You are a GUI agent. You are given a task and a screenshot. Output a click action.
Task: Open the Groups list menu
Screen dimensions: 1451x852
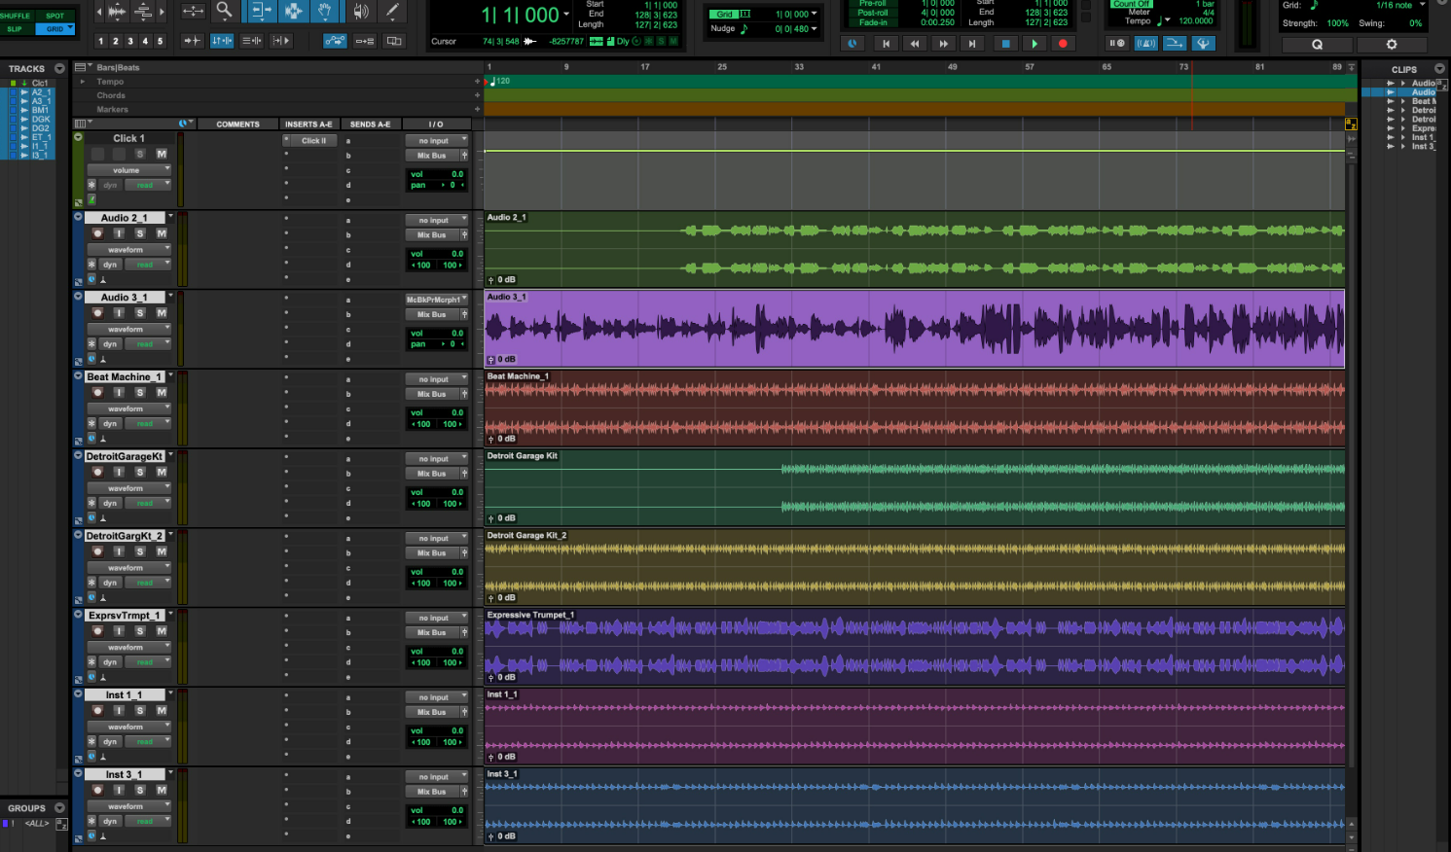[x=60, y=808]
